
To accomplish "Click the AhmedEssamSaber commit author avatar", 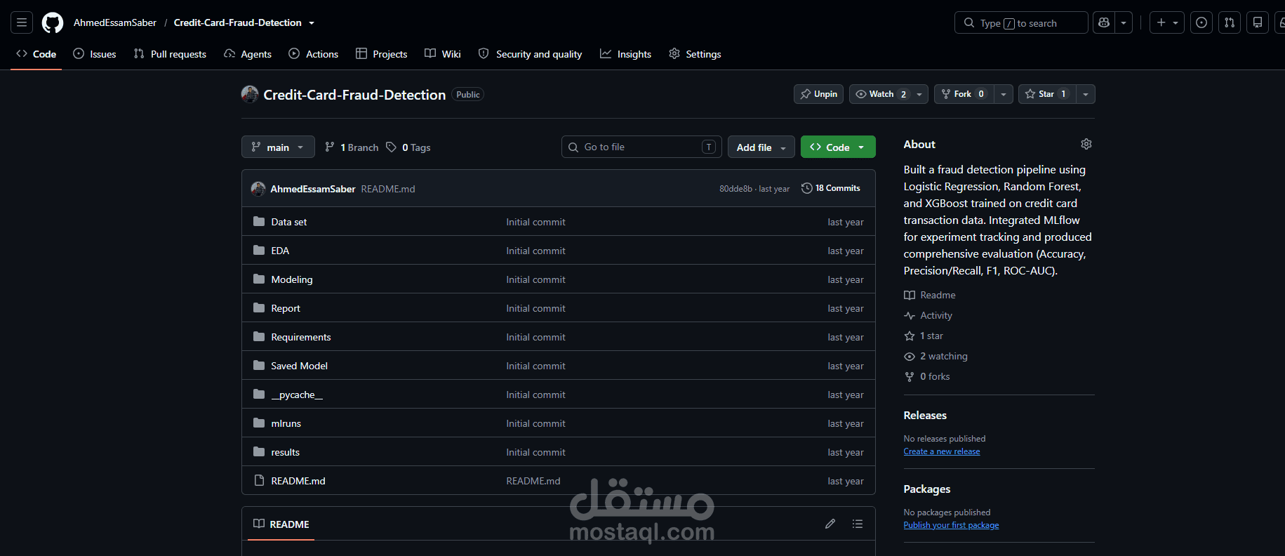I will click(258, 189).
